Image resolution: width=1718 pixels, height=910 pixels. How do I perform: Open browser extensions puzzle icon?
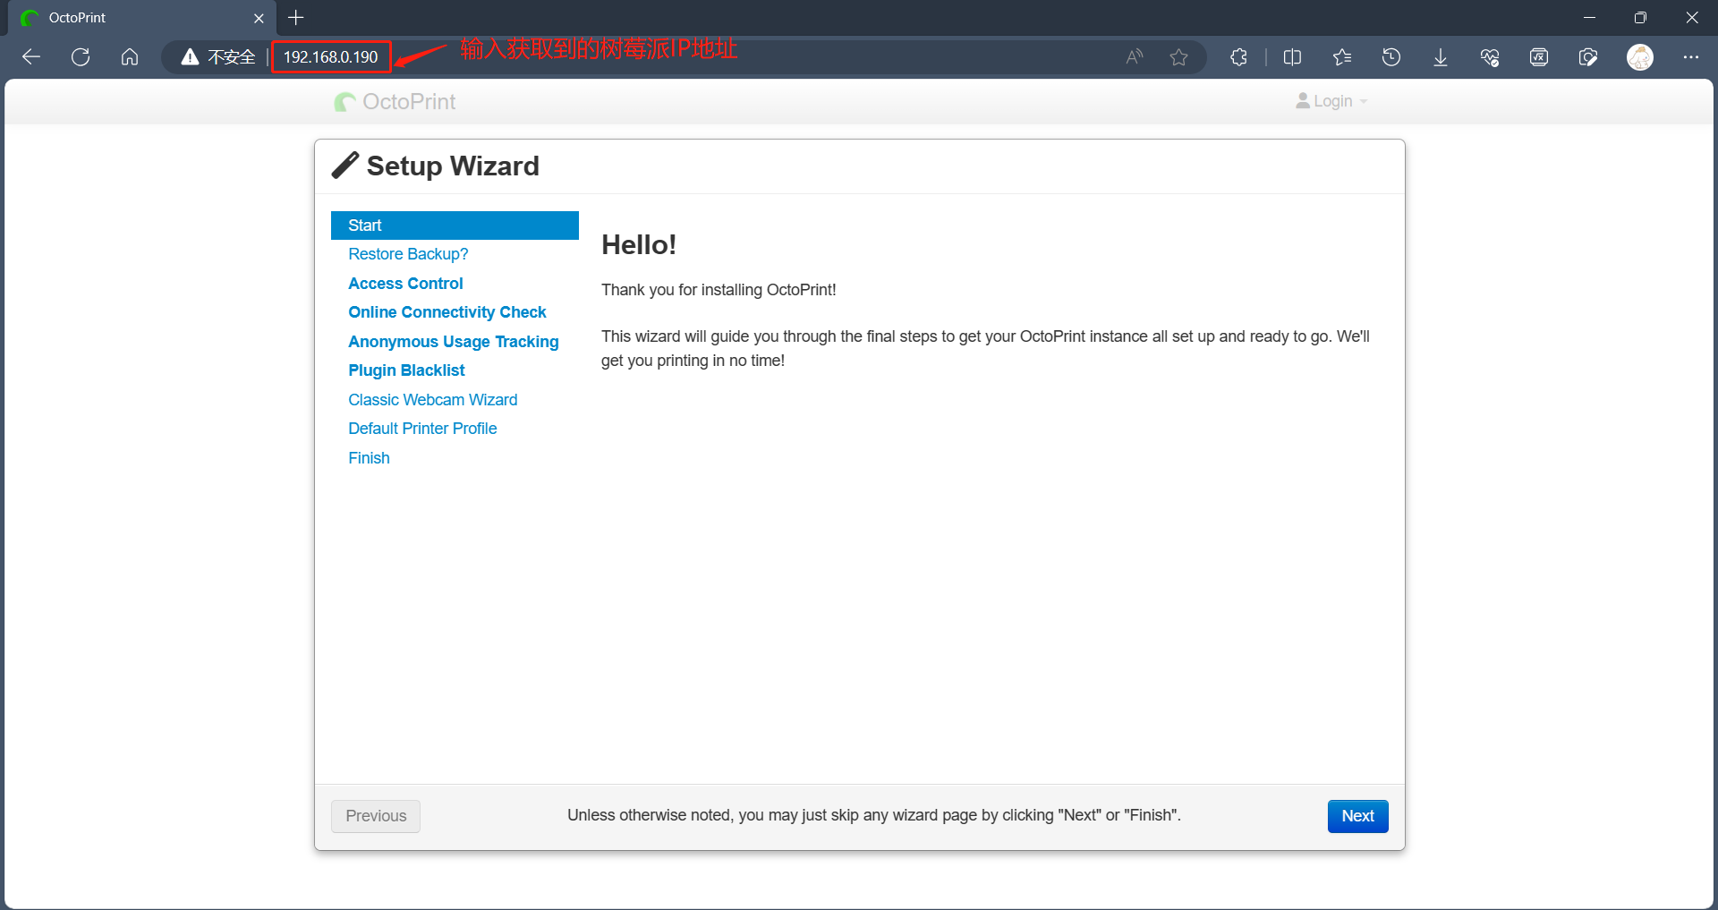1238,57
